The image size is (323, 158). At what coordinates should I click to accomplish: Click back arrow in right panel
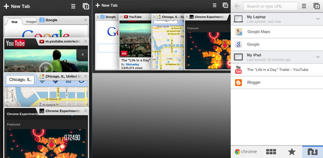click(237, 6)
